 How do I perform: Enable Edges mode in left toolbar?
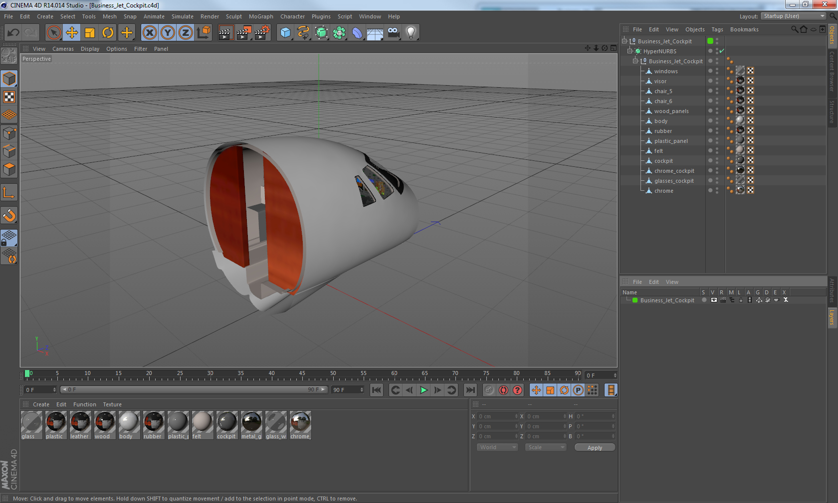9,151
